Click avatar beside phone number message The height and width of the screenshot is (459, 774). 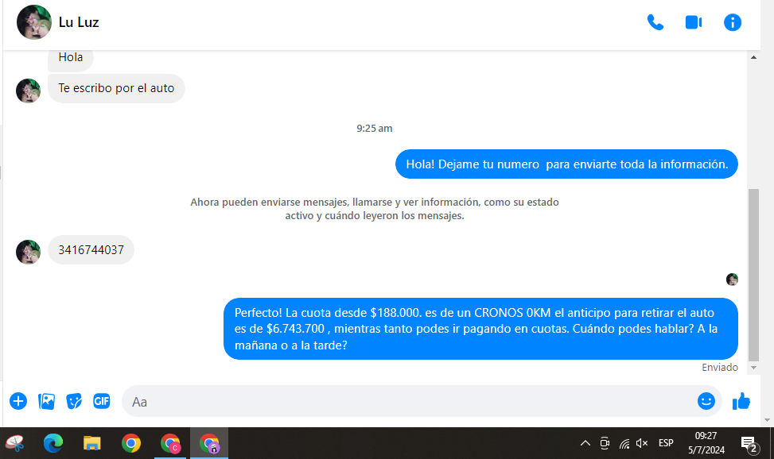coord(28,252)
